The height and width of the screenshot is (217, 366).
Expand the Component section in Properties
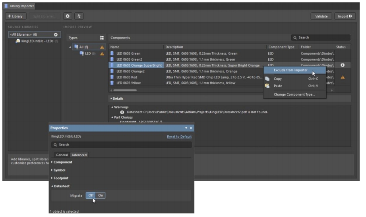pyautogui.click(x=52, y=162)
